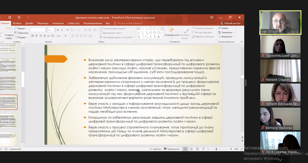Open the Слайд-шоу ribbon tab
Viewport: 308px width, 163px height.
[74, 23]
